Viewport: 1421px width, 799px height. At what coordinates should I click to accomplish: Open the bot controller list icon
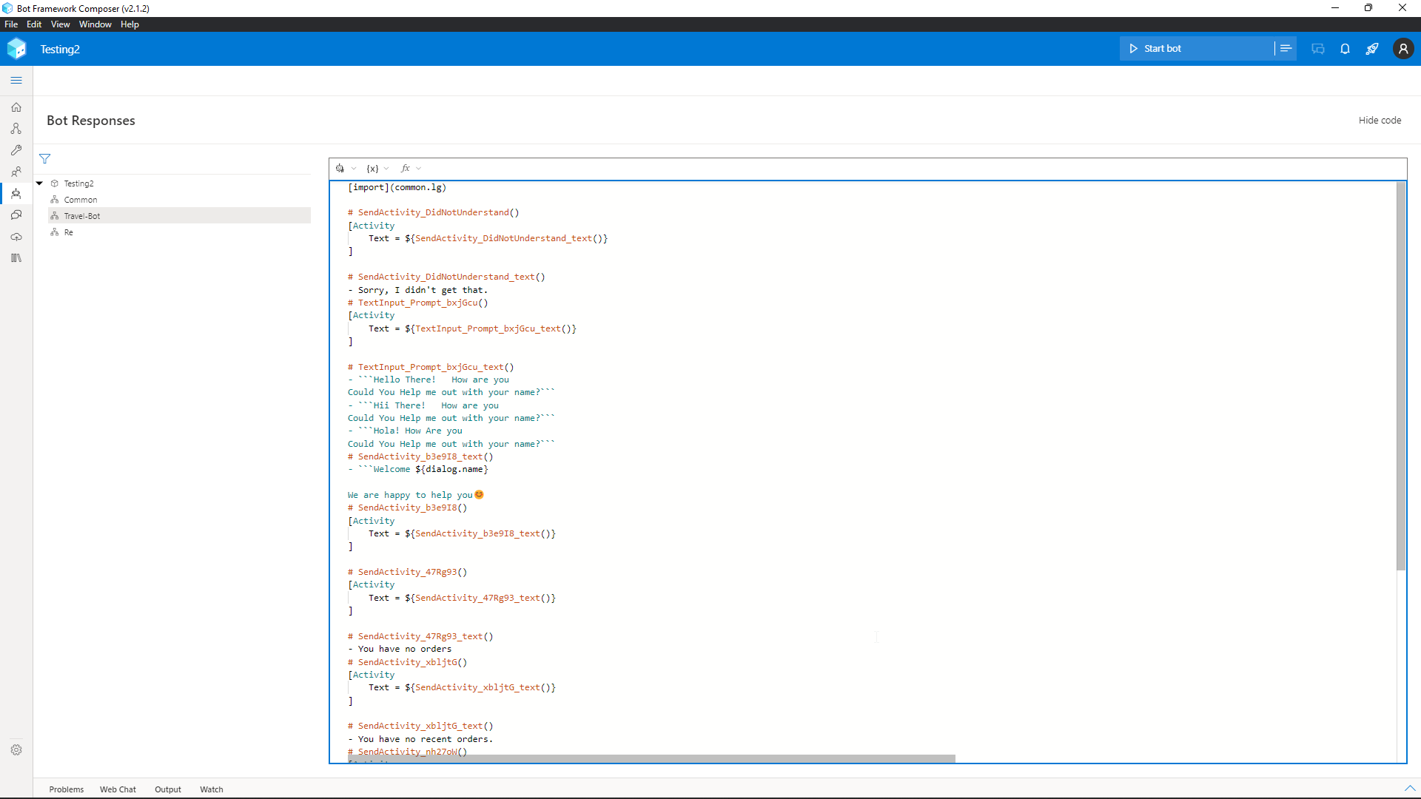point(1286,49)
